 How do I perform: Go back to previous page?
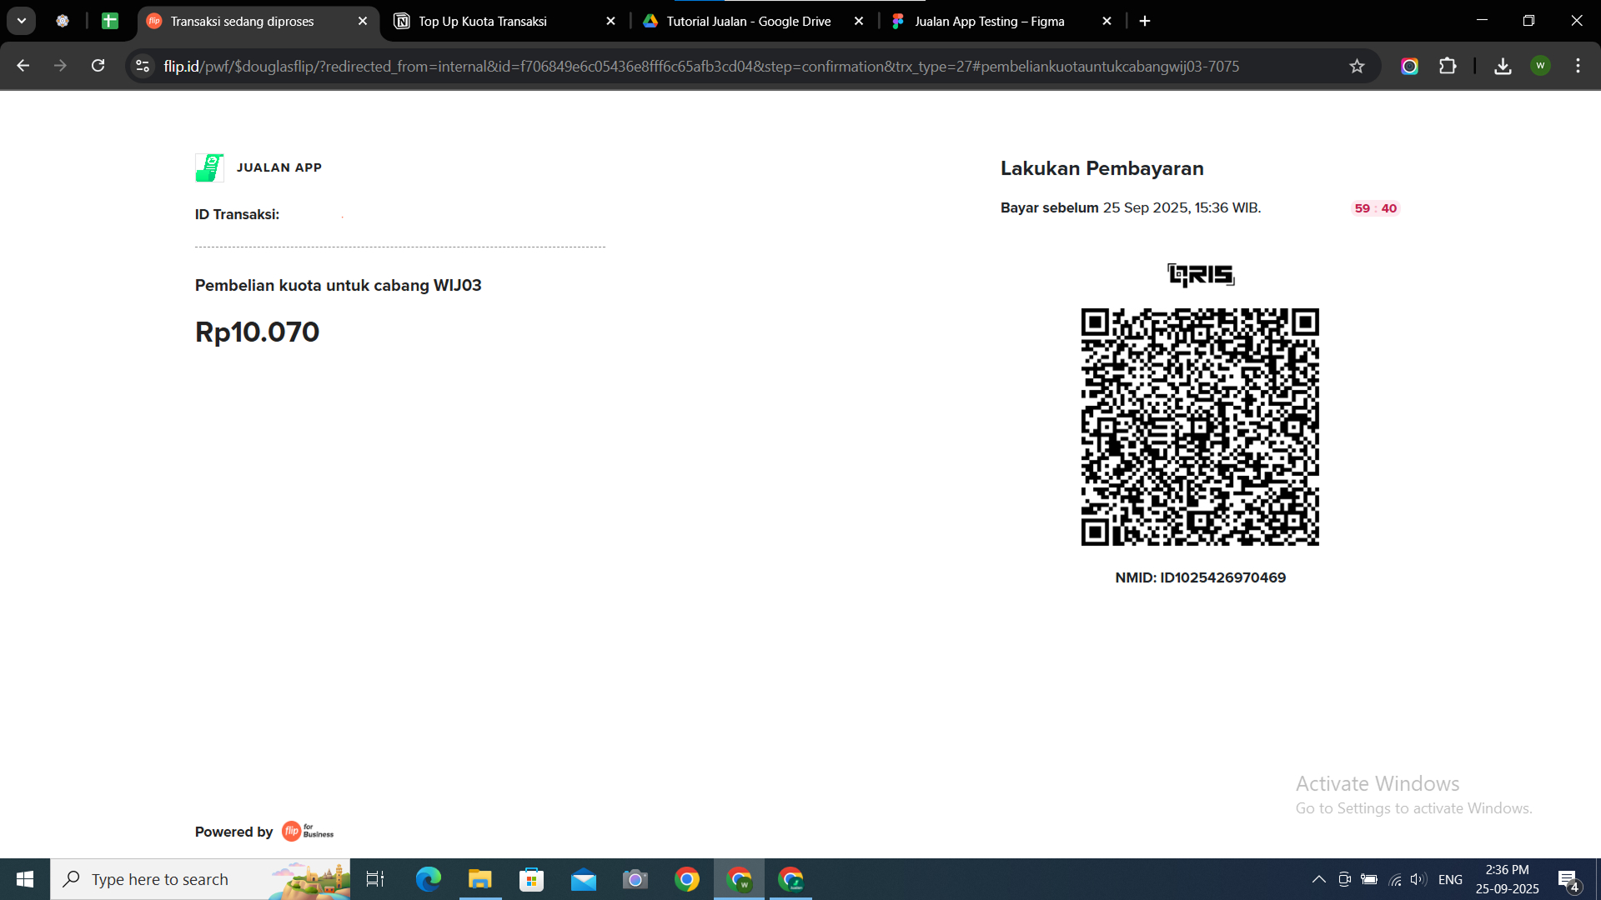(x=23, y=66)
